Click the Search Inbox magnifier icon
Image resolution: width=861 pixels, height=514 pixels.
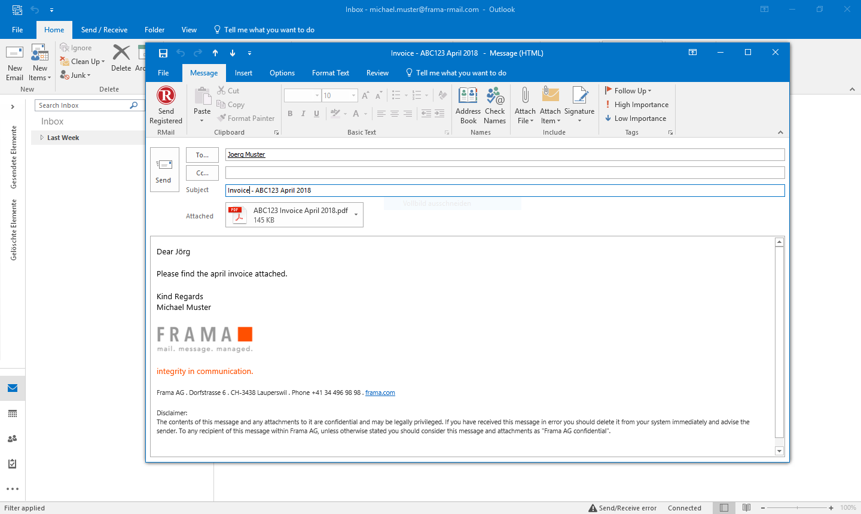(134, 105)
